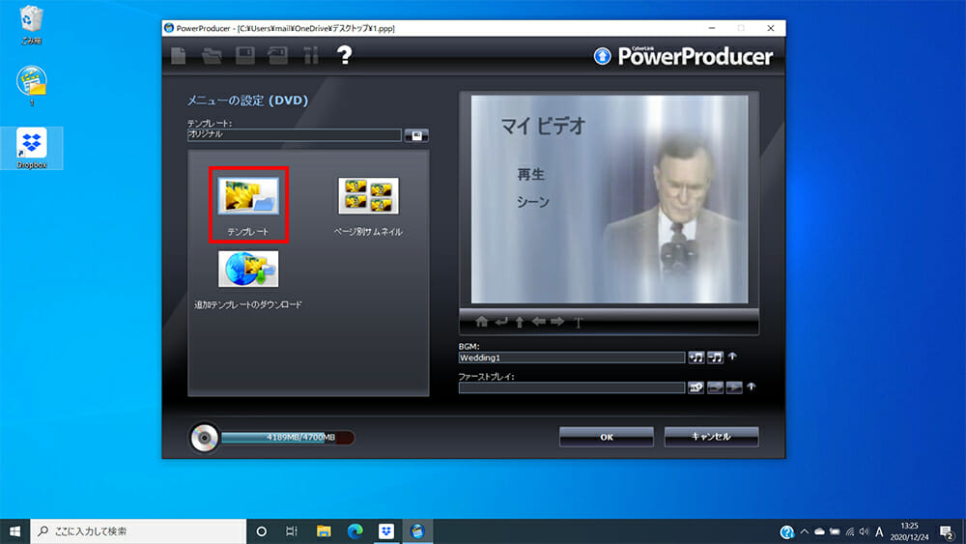966x544 pixels.
Task: Click the return arrow icon under preview
Action: (x=501, y=322)
